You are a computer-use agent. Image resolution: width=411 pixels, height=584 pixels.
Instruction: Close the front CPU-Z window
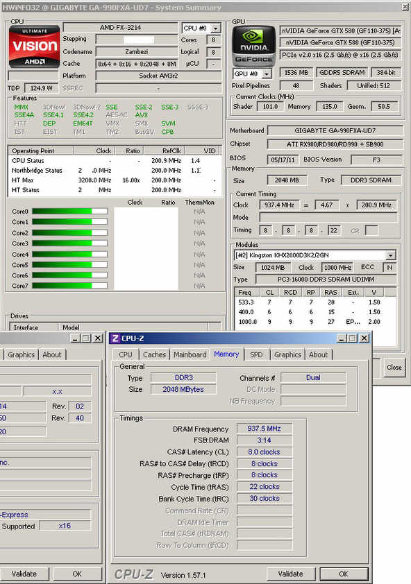click(364, 338)
